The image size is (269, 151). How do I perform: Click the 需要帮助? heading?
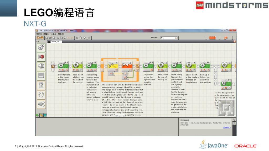[x=185, y=120]
